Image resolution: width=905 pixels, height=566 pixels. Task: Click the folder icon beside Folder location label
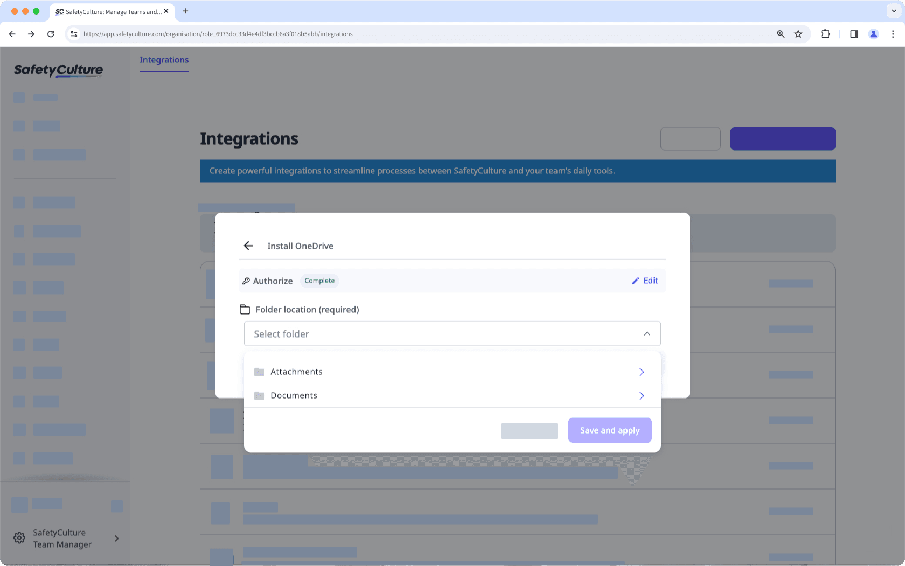245,309
